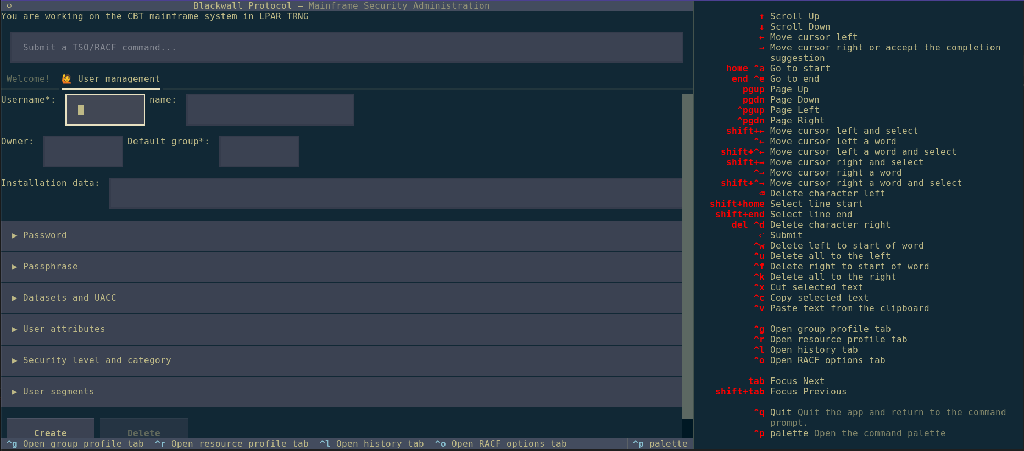Click 'Page Up' help entry
Viewport: 1024px width, 451px height.
click(x=789, y=89)
